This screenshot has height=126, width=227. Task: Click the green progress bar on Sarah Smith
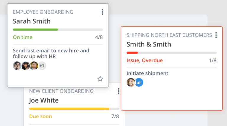35,30
